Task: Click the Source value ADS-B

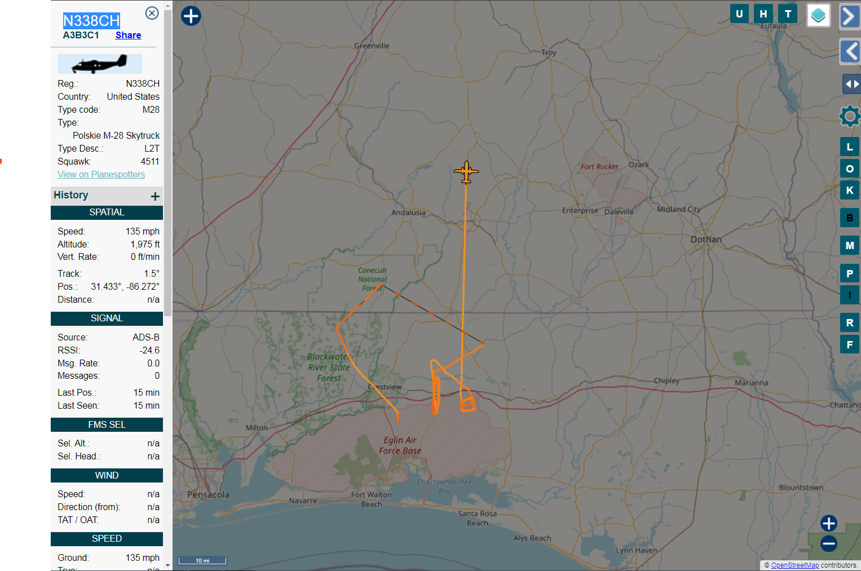Action: 146,337
